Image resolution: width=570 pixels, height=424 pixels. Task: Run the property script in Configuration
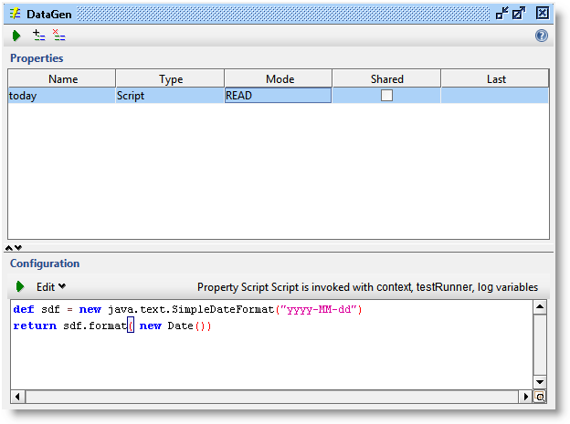click(x=20, y=287)
